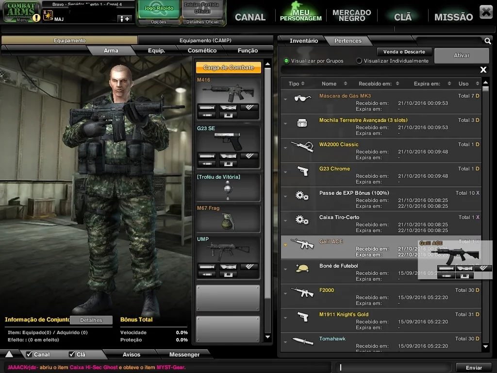
Task: Open the Função sub-tab
Action: (x=248, y=51)
